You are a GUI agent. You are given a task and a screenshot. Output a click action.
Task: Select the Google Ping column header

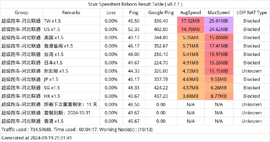click(x=161, y=12)
